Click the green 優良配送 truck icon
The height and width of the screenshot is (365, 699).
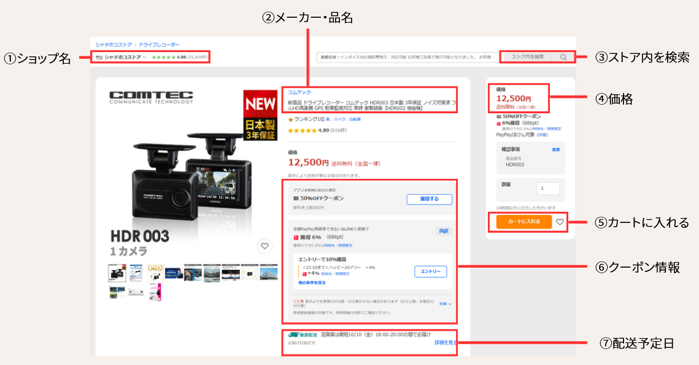point(293,335)
